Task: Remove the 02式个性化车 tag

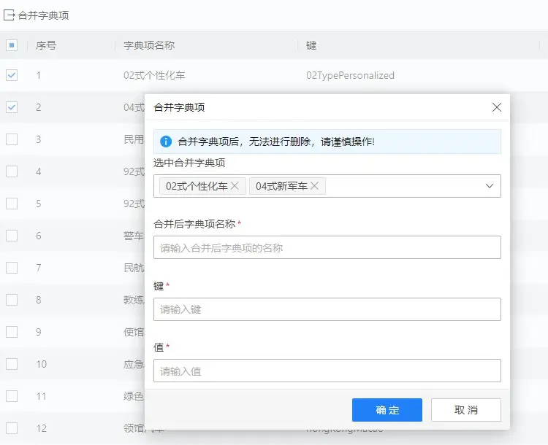Action: tap(235, 186)
